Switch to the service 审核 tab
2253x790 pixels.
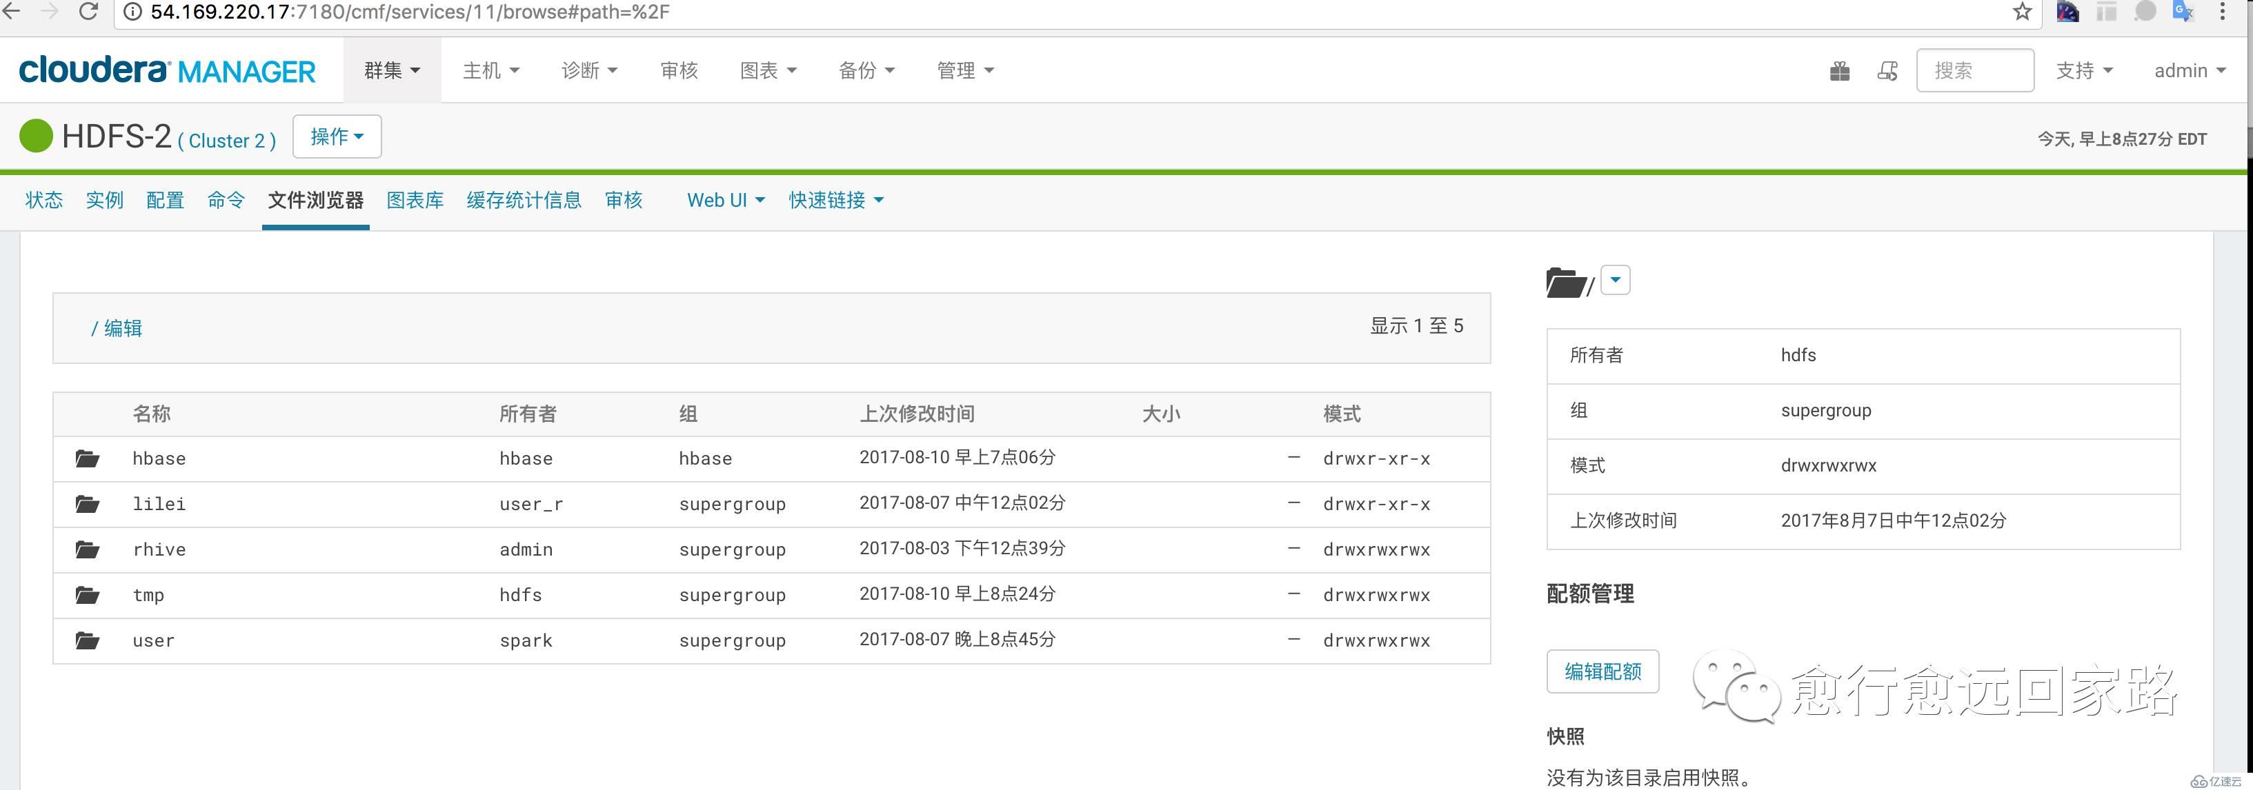point(624,200)
